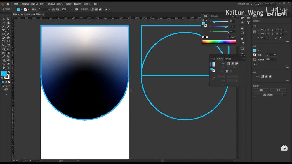Select the Mesh tool

point(3,53)
